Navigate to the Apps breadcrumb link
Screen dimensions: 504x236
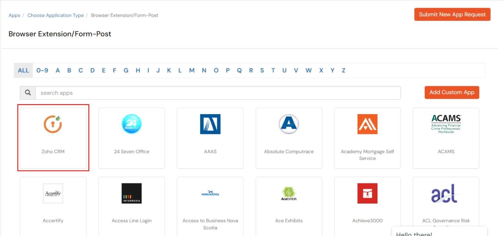14,15
